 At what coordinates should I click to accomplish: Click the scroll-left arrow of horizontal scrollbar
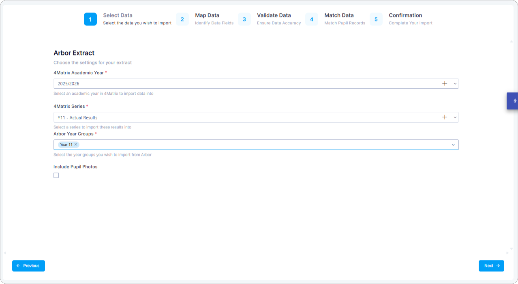[5, 253]
